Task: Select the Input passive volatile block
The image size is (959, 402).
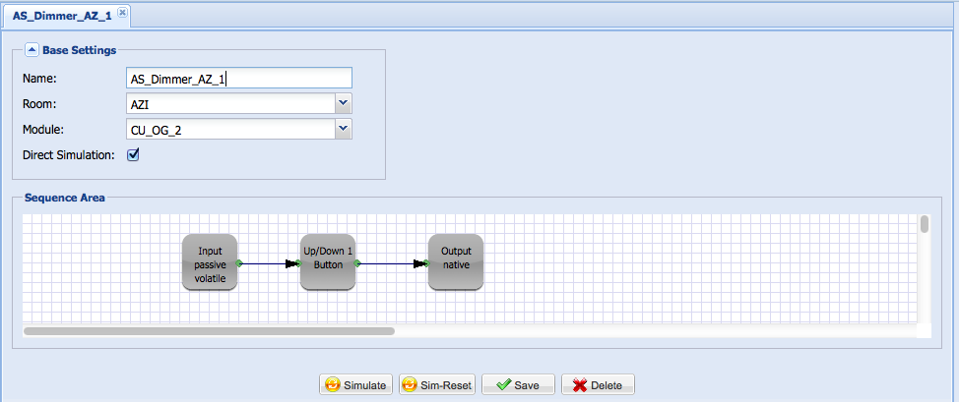Action: [x=210, y=262]
